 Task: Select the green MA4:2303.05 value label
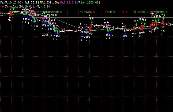tap(90, 2)
